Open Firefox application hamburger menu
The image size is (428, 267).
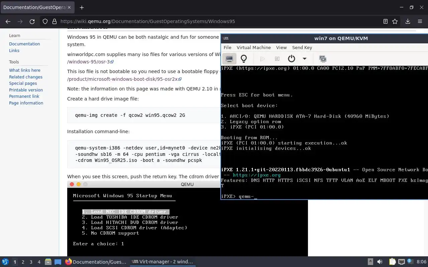(420, 21)
